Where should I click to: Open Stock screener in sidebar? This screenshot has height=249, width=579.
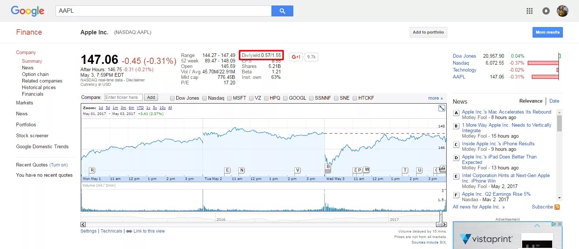[32, 136]
